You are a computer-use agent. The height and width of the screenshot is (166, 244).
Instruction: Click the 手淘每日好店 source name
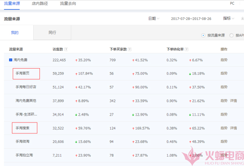(26, 87)
